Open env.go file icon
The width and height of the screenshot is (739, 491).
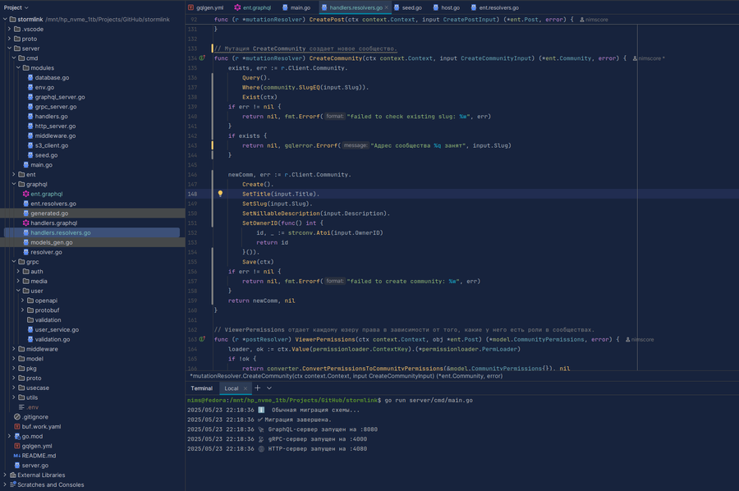click(x=30, y=87)
